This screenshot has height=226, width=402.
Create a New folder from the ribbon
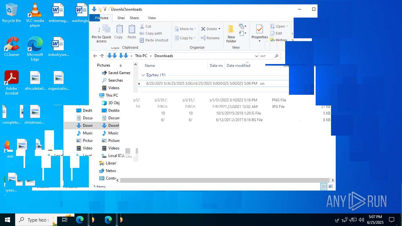coord(231,34)
